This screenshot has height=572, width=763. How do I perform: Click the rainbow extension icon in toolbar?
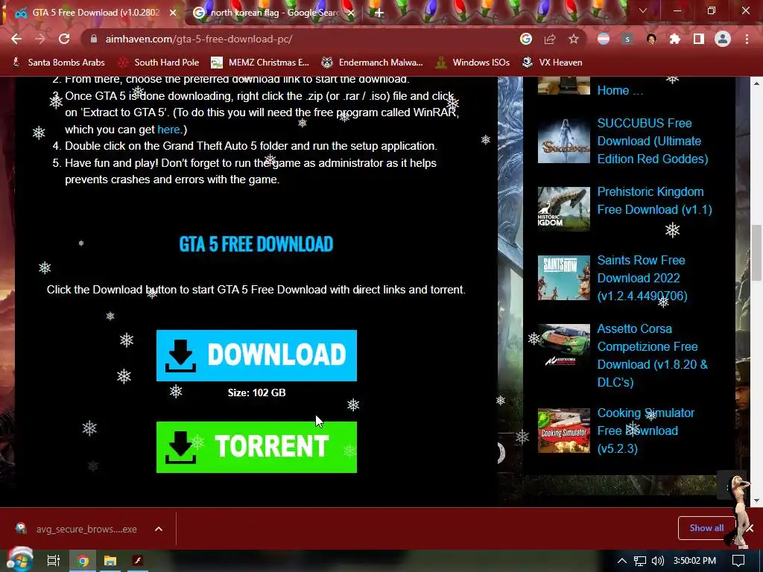(604, 39)
